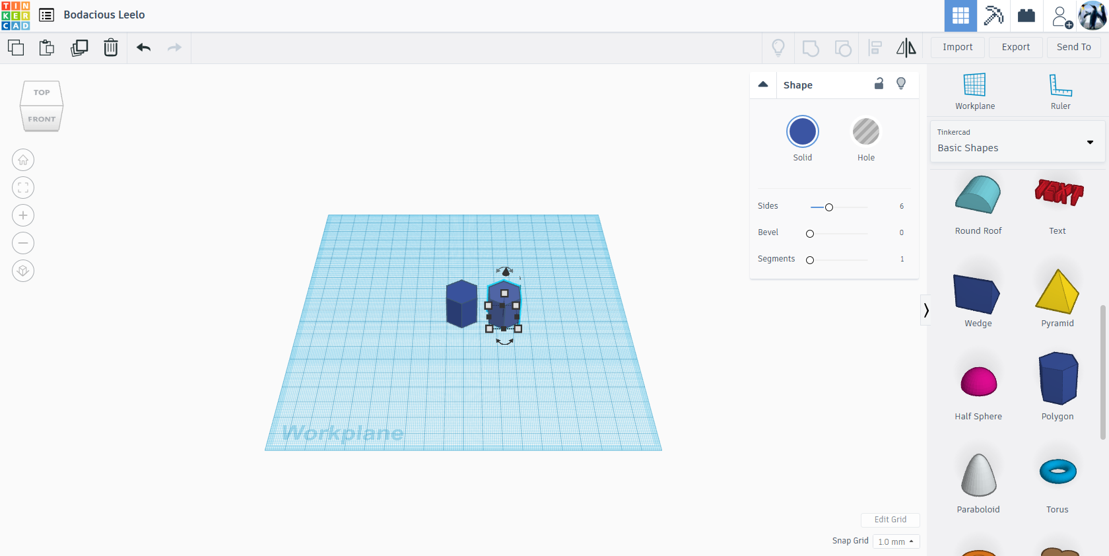Image resolution: width=1109 pixels, height=556 pixels.
Task: Zoom in with the plus button
Action: click(23, 215)
